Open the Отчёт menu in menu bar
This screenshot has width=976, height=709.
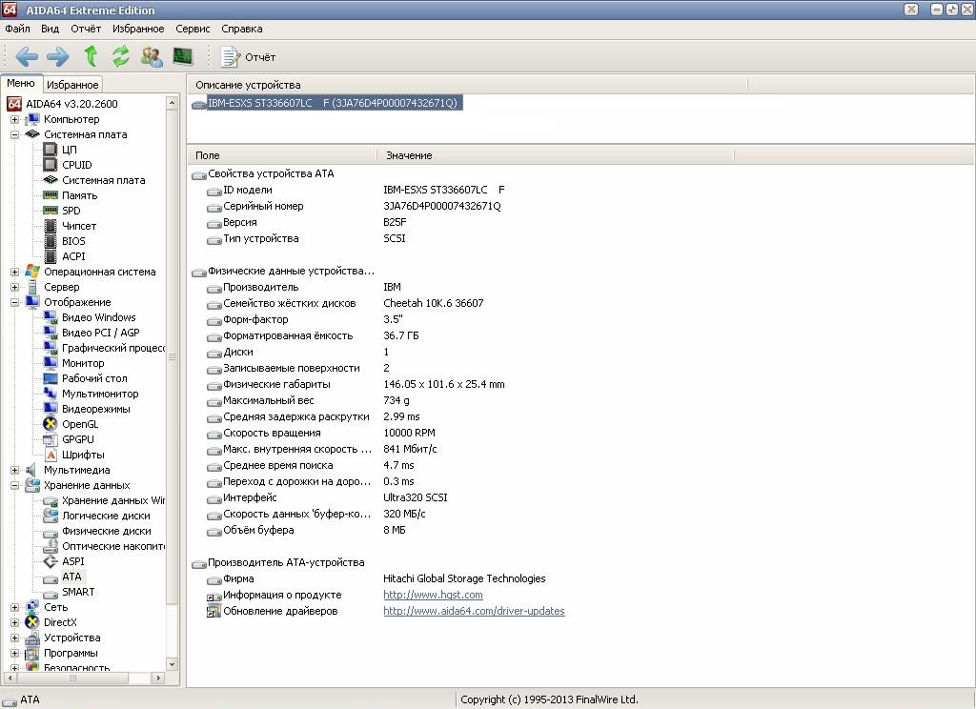pos(85,29)
